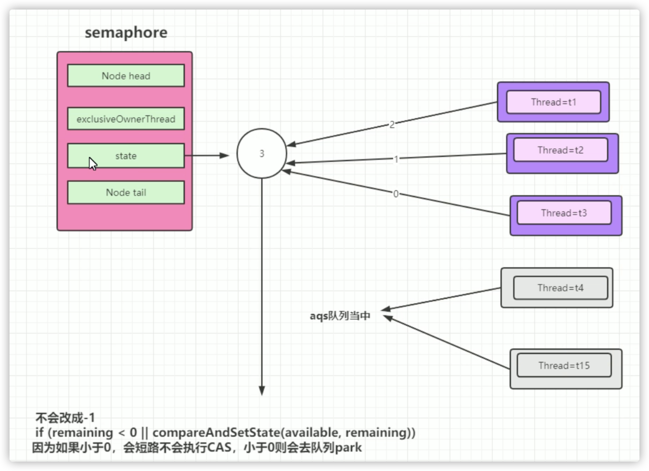Select the gray Thread=t4 box
The height and width of the screenshot is (471, 649).
pyautogui.click(x=560, y=288)
